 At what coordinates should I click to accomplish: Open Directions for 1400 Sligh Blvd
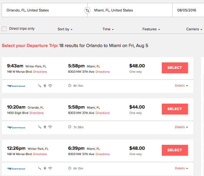coord(36,113)
